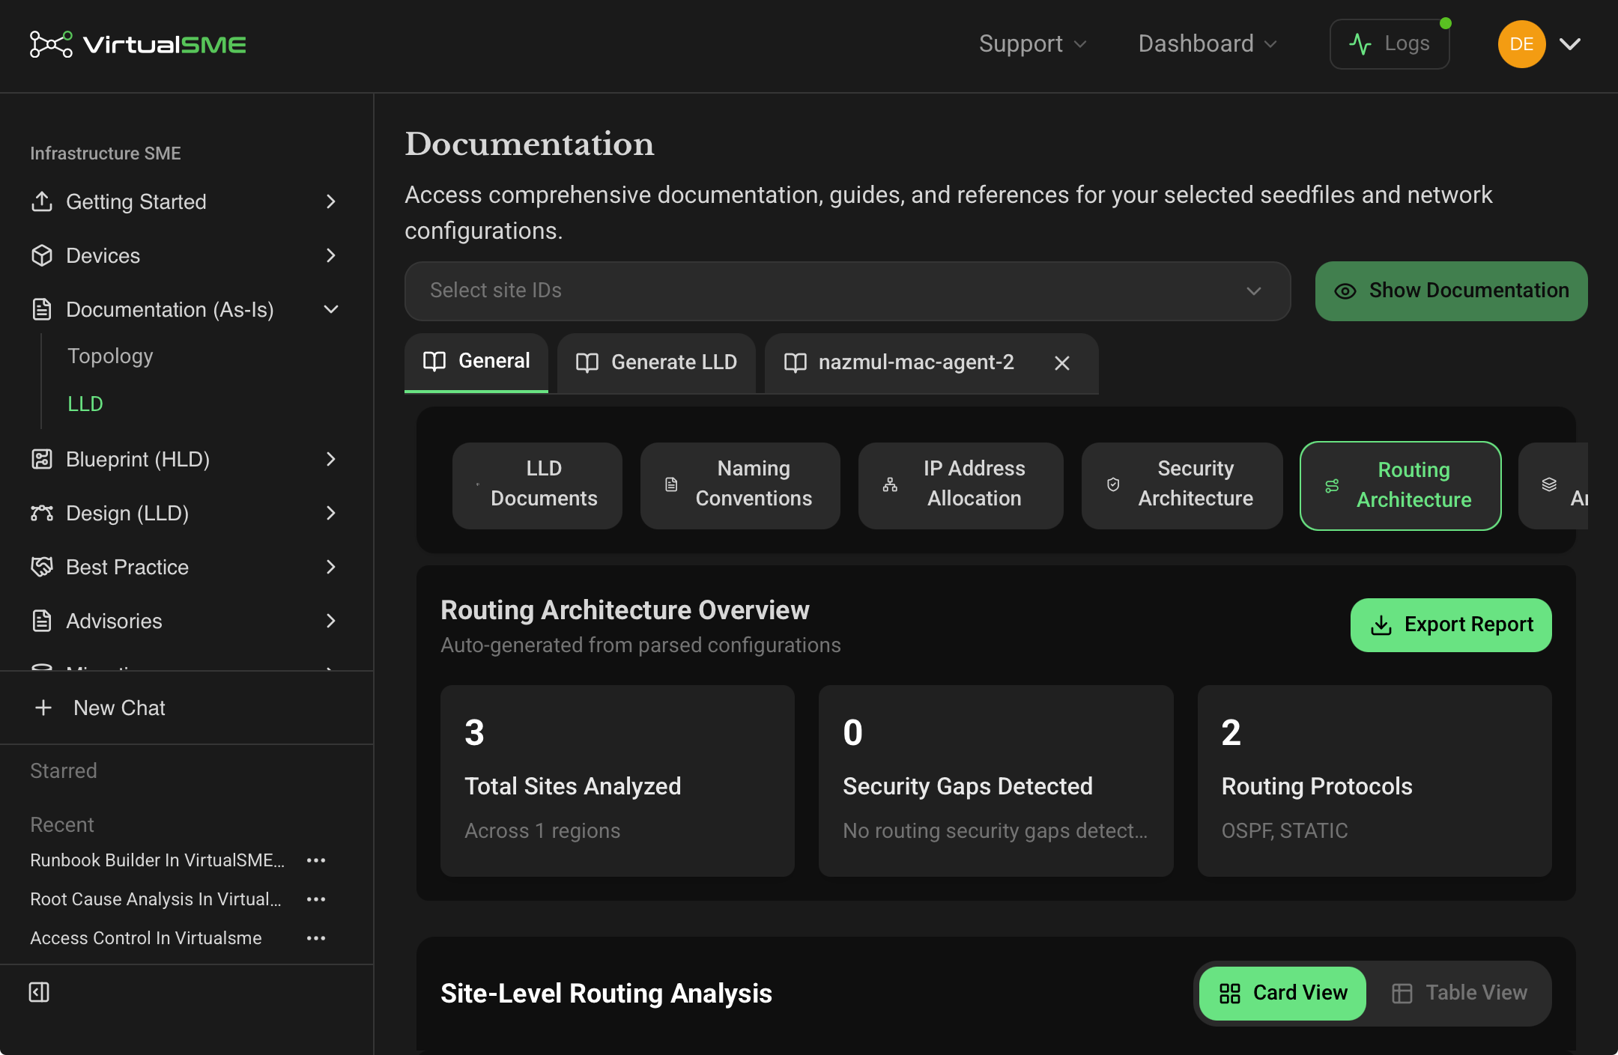Viewport: 1618px width, 1055px height.
Task: Open Runbook Builder In VirtualSME chat
Action: click(x=157, y=860)
